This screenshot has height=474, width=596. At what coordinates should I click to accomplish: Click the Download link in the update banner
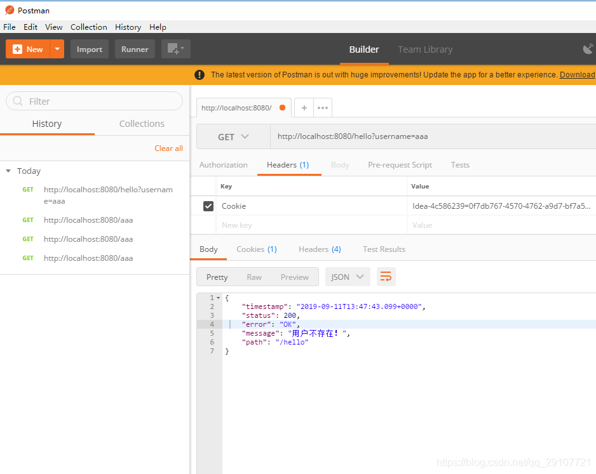(x=578, y=75)
